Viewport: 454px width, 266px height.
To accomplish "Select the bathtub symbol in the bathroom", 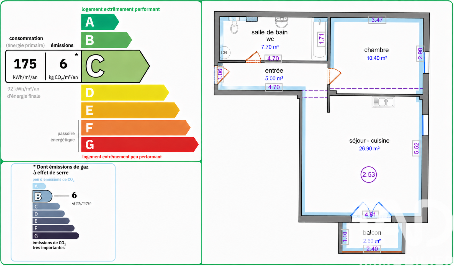I will 319,39.
